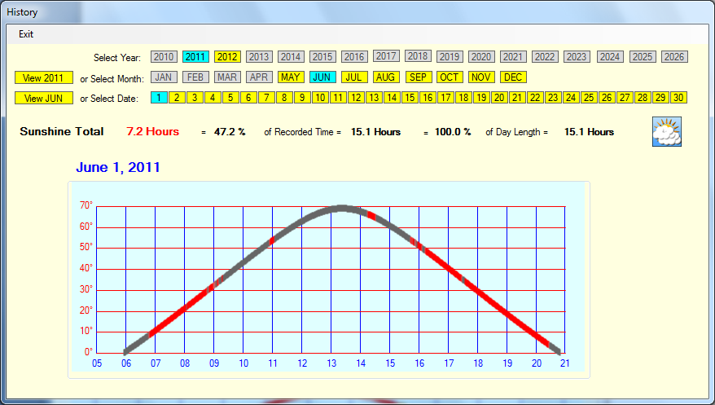Viewport: 715px width, 405px height.
Task: Choose year 2016
Action: 354,56
